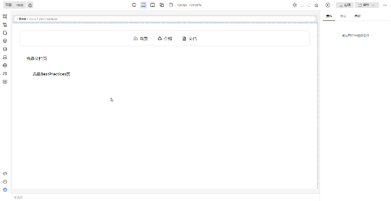Viewport: 391px width, 201px height.
Task: Switch to the 高级 tab in right panel
Action: pos(357,16)
